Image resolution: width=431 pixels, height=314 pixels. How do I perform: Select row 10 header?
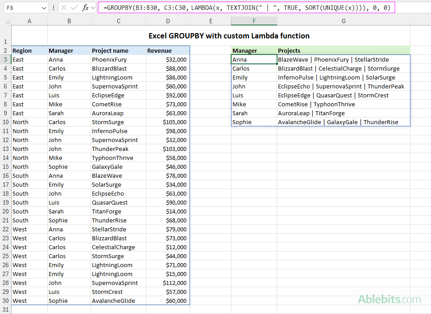5,122
